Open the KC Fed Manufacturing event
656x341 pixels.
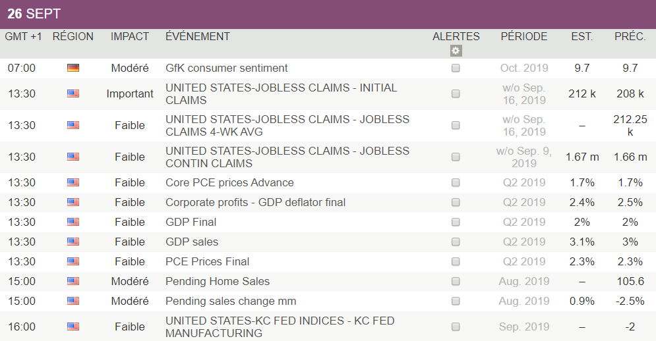(280, 327)
